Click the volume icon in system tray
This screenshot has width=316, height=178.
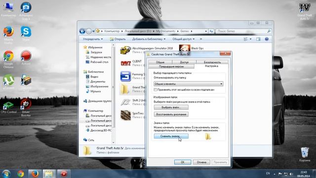coord(291,174)
